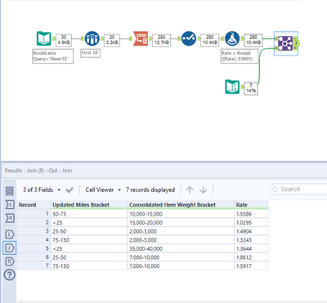Click the 280 records 13.7KB connection label

coord(161,40)
